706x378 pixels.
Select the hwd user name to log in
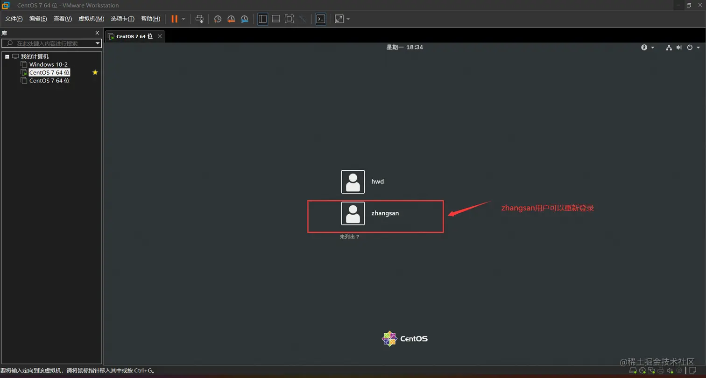[377, 182]
